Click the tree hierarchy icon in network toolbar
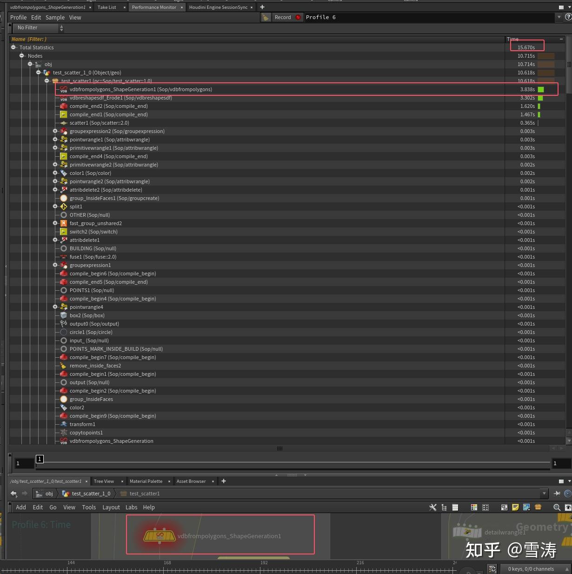 pos(444,507)
